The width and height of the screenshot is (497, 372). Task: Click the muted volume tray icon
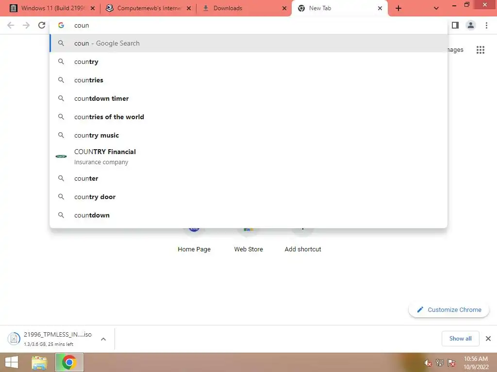(428, 363)
